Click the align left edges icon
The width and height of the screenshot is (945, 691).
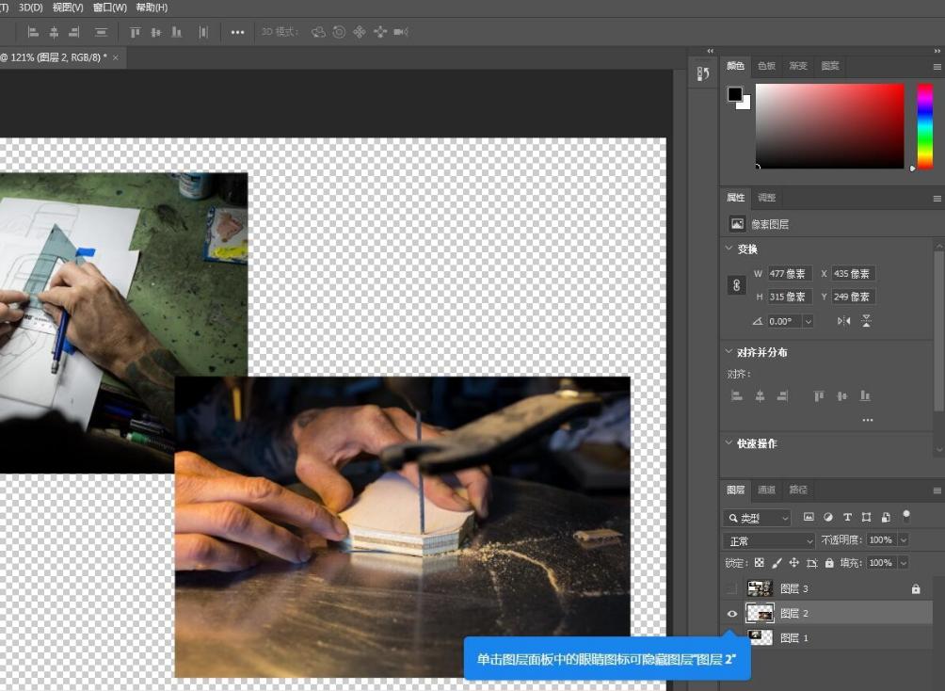pyautogui.click(x=737, y=395)
